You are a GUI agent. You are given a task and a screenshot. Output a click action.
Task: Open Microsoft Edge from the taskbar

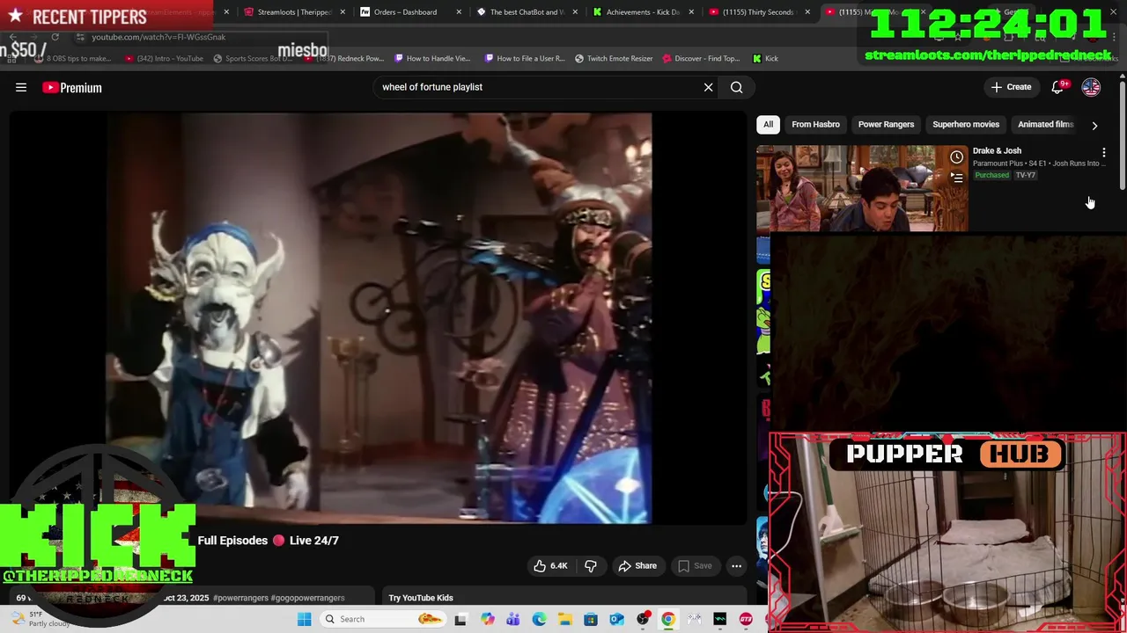[539, 619]
